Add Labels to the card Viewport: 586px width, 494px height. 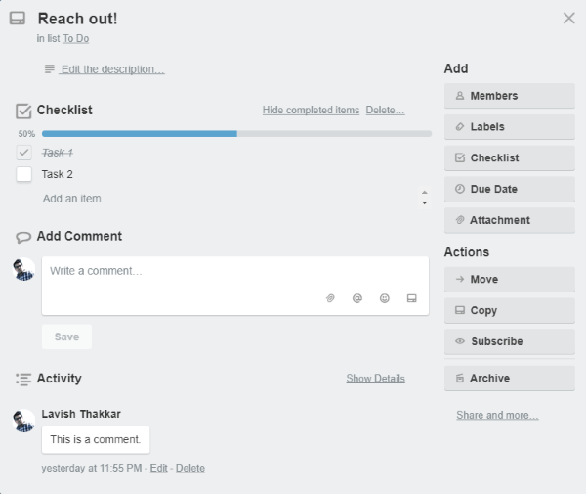coord(509,127)
